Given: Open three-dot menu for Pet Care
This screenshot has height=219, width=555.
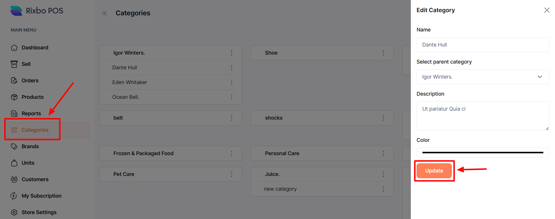Looking at the screenshot, I should click(232, 174).
